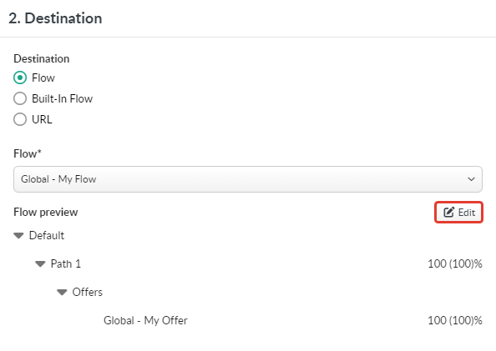Click the Built-In Flow label text
Viewport: 496px width, 351px height.
click(x=63, y=98)
